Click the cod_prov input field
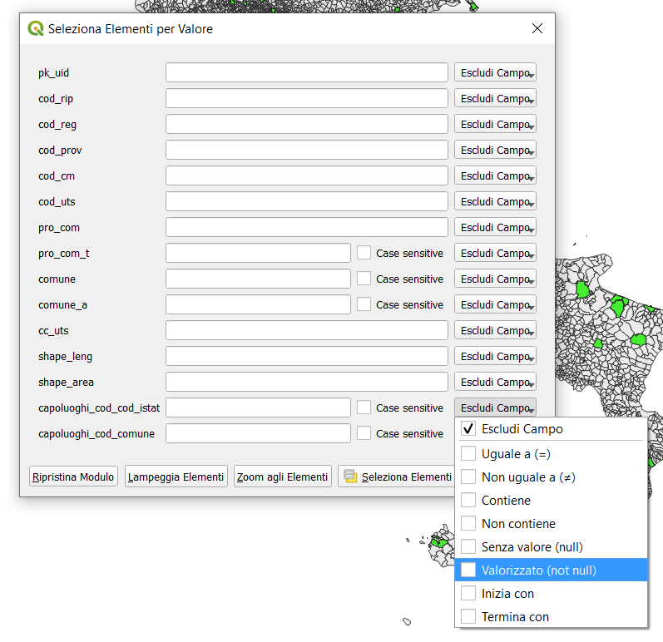 click(306, 151)
